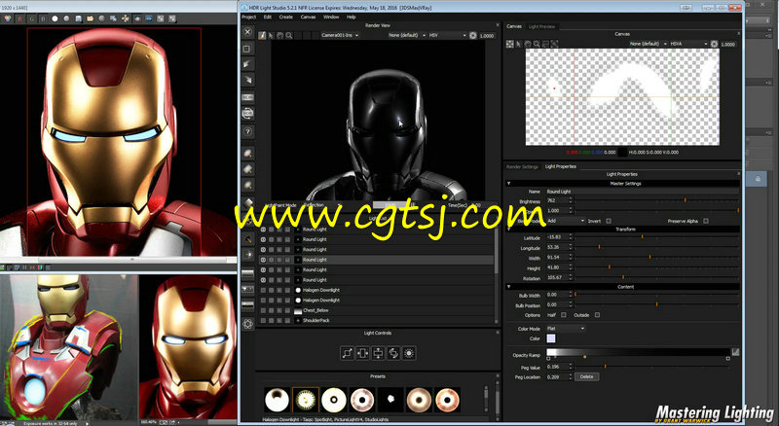Select the zoom magnifier in Render View toolbar

click(288, 35)
